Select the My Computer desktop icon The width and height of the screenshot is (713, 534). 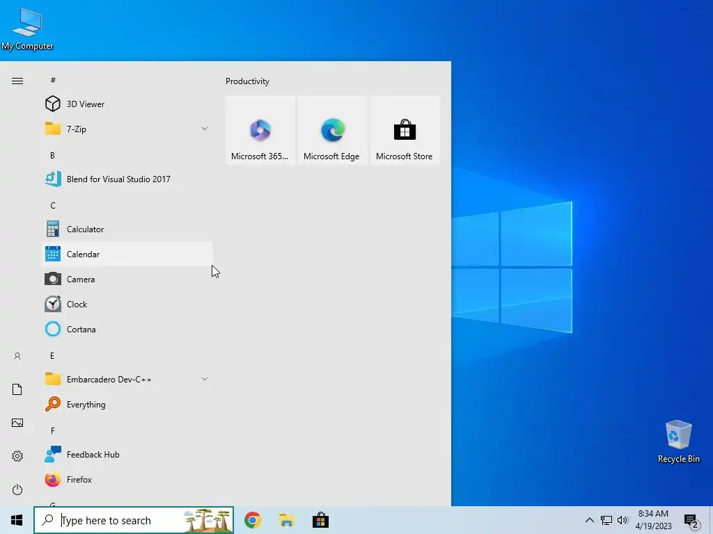point(27,29)
